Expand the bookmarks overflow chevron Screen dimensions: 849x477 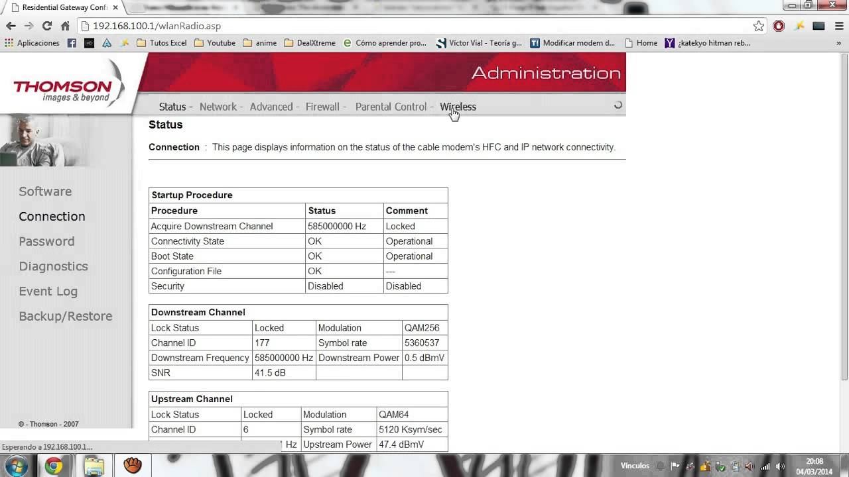pos(838,43)
